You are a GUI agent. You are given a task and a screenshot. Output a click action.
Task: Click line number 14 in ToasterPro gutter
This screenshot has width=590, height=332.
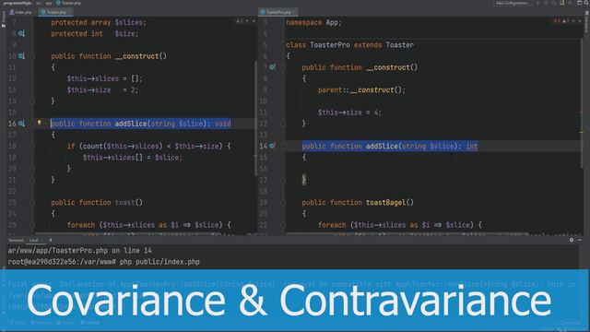click(263, 146)
